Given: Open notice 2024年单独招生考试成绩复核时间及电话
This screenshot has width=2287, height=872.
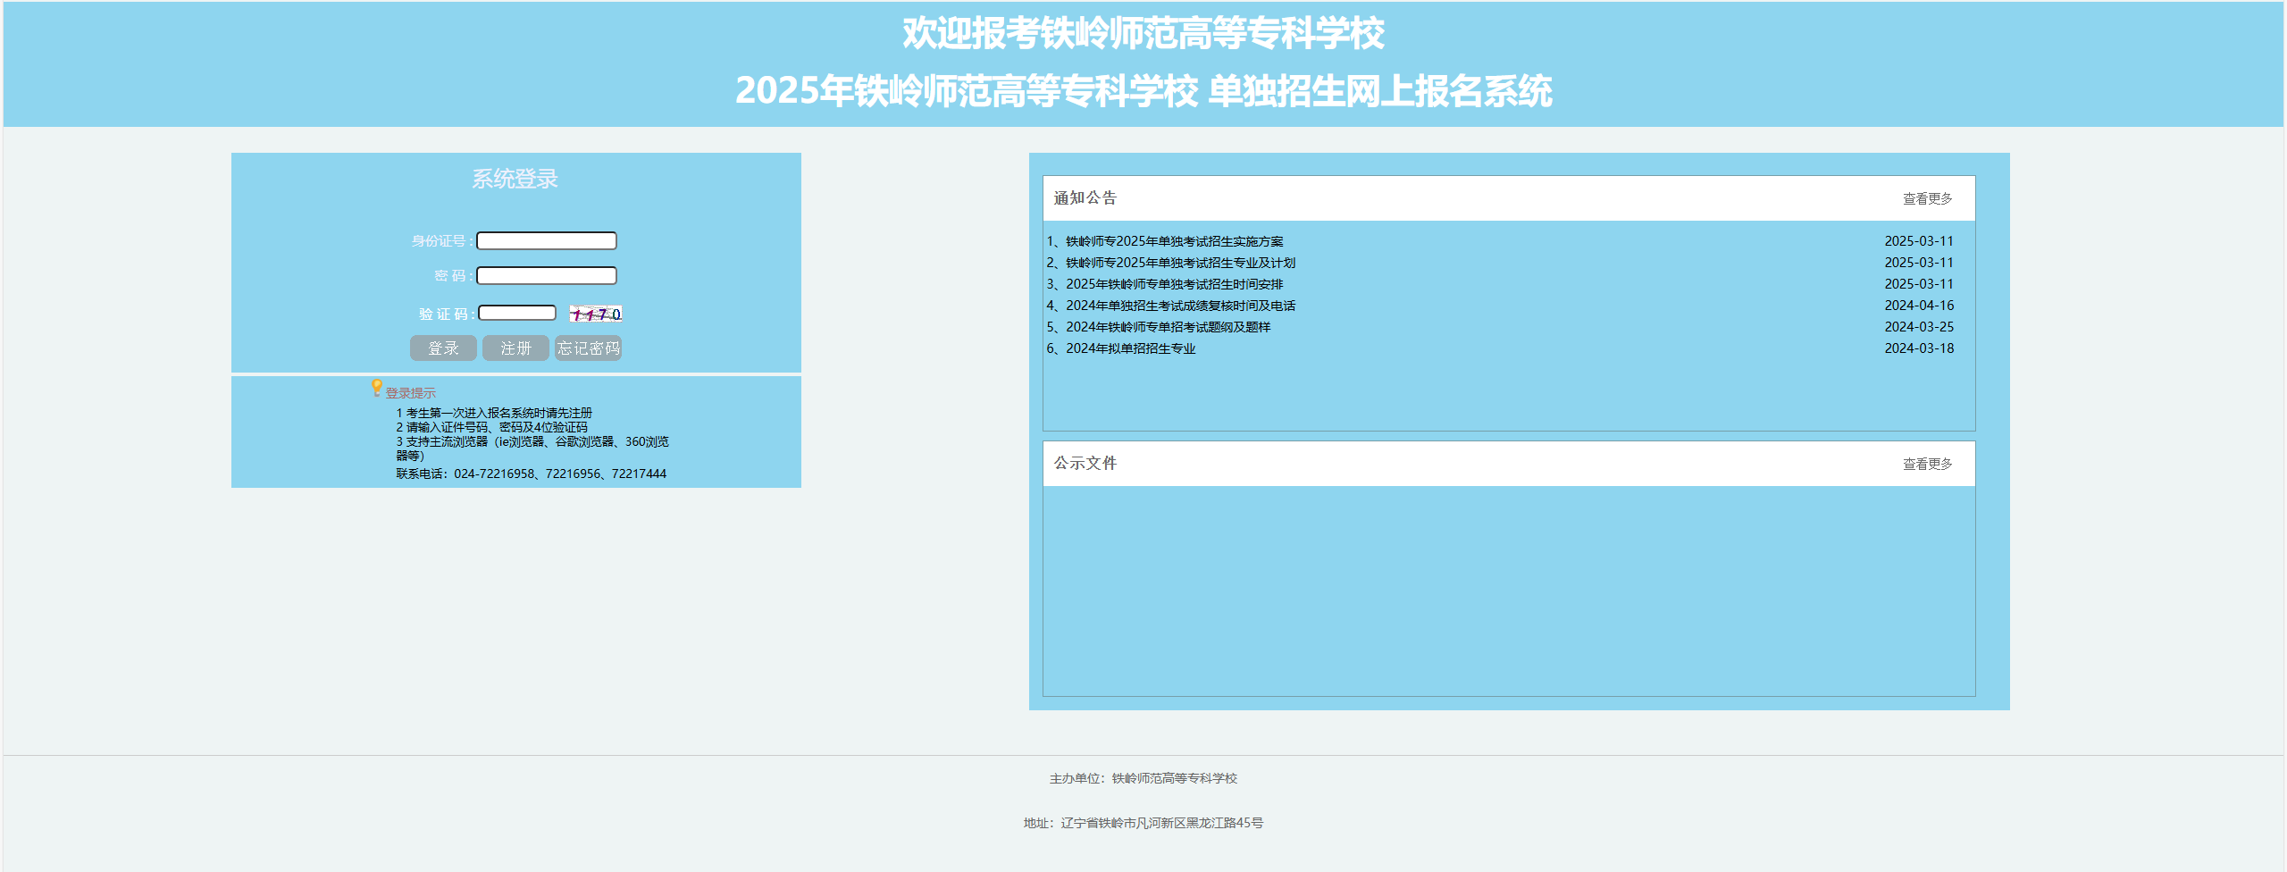Looking at the screenshot, I should tap(1180, 306).
